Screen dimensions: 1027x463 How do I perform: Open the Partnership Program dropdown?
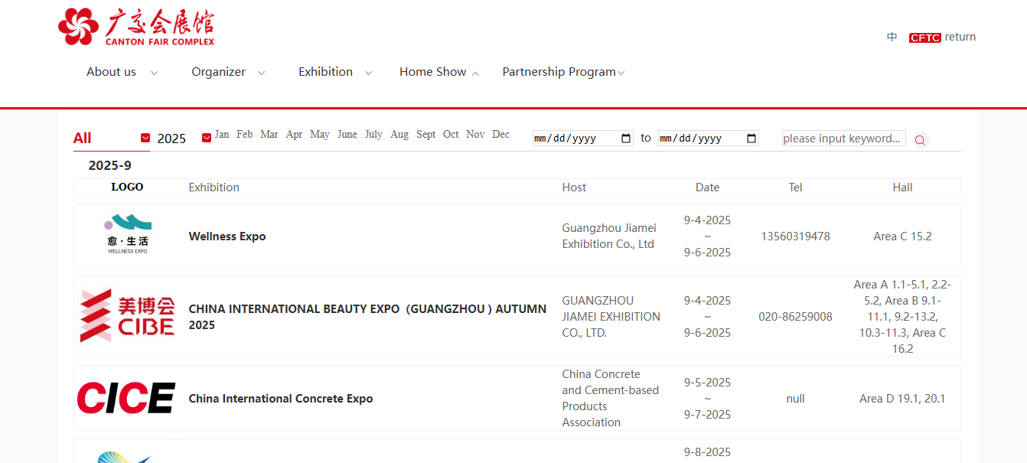559,71
